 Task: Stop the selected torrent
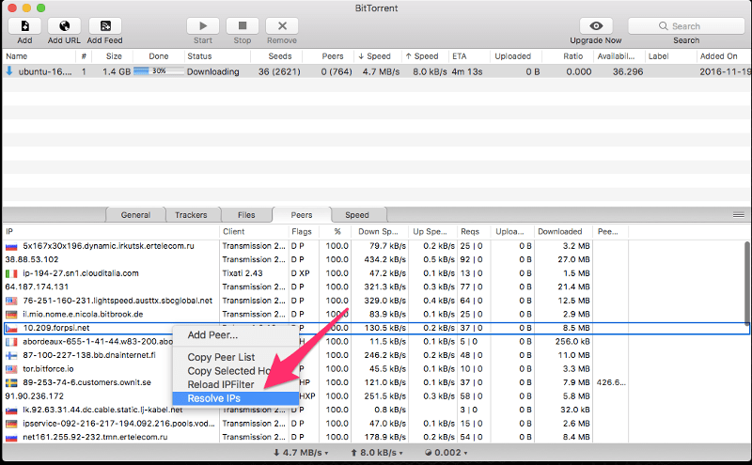tap(243, 26)
